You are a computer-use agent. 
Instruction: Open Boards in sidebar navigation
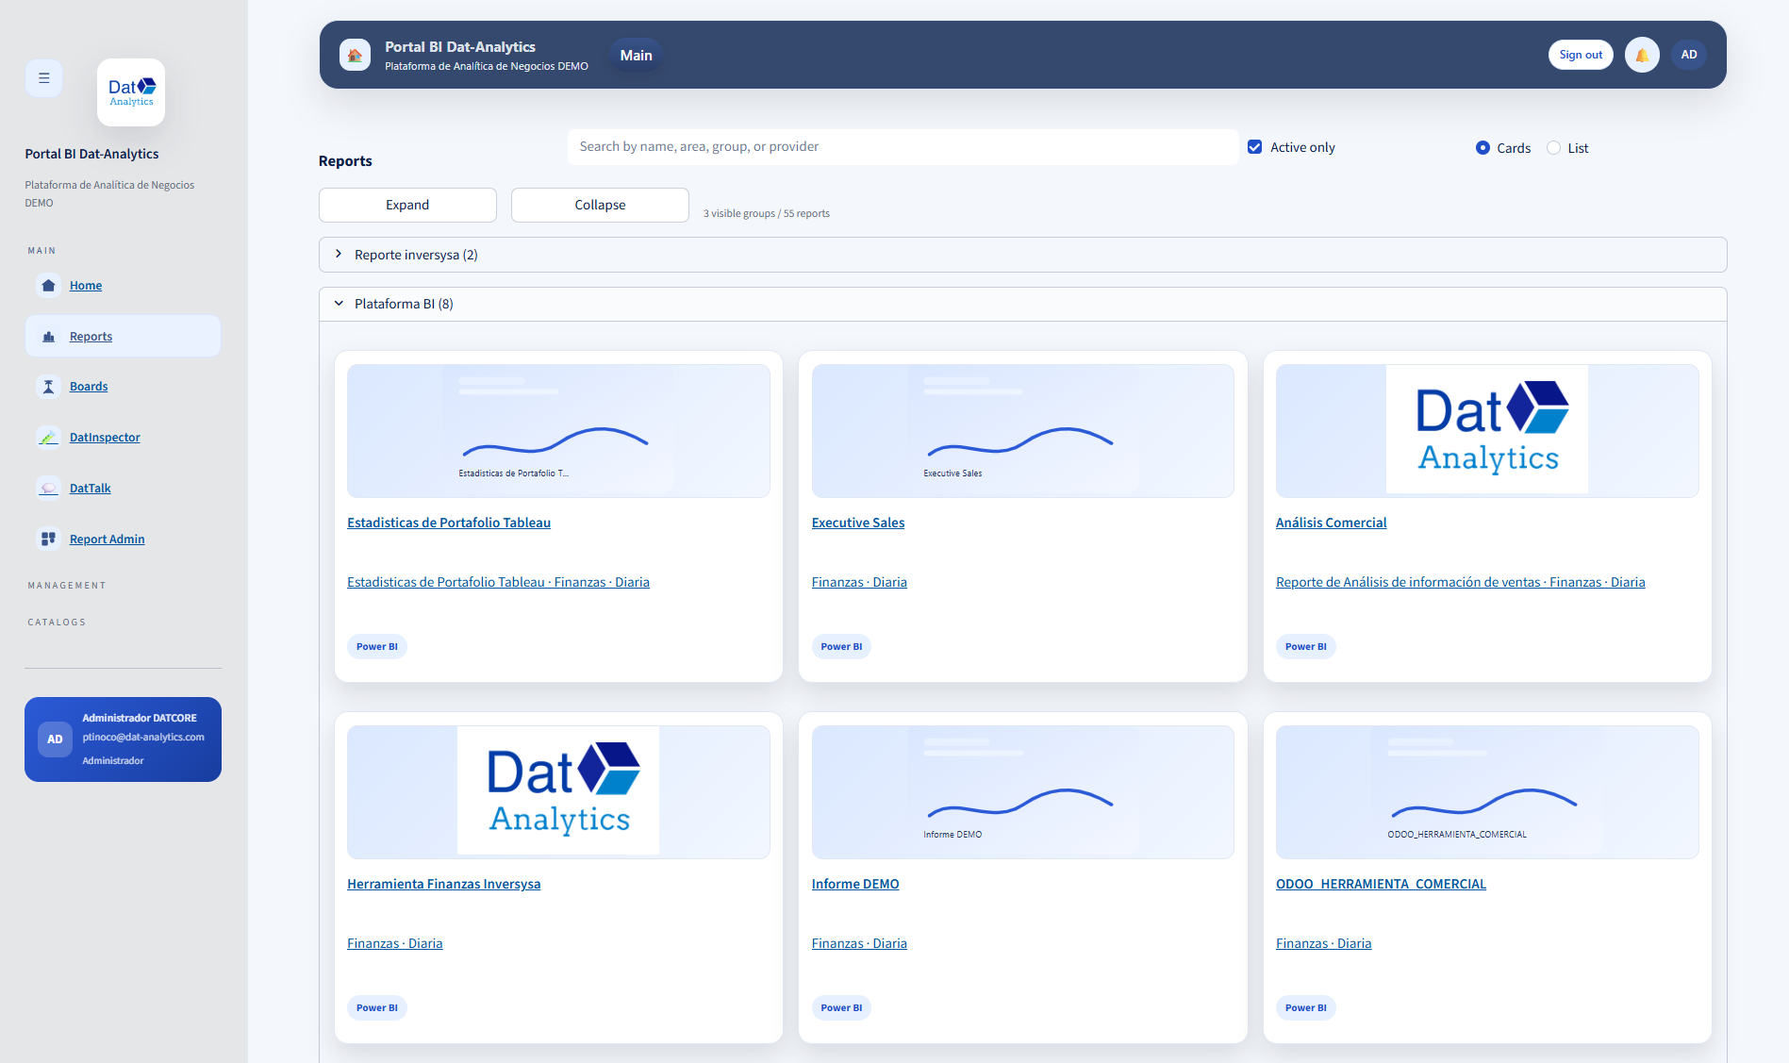(89, 387)
